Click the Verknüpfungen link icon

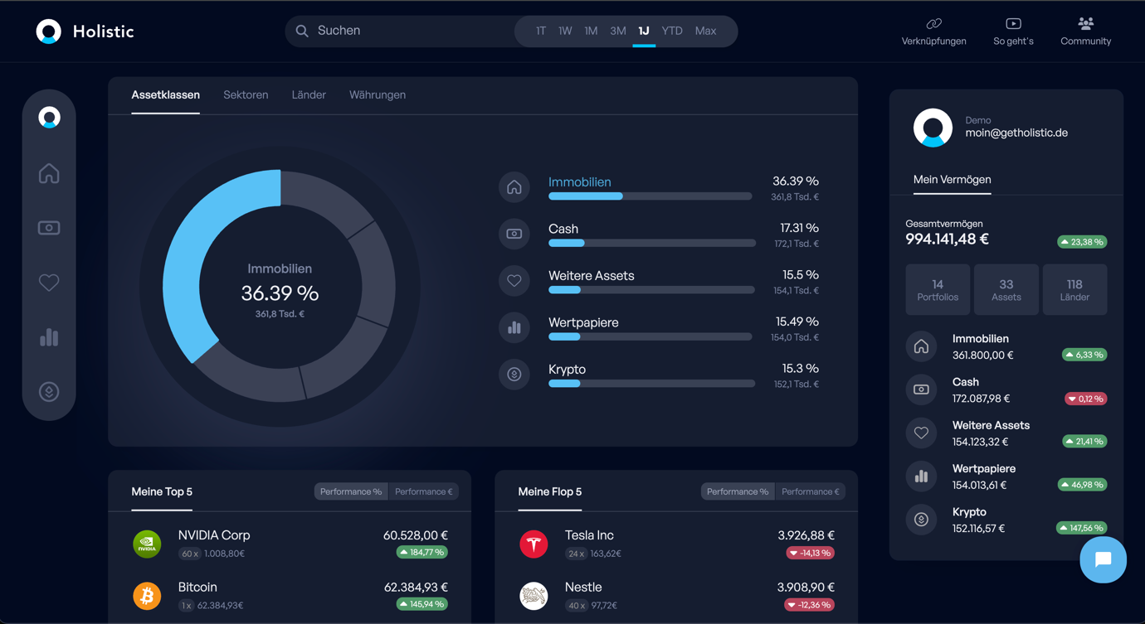click(933, 31)
